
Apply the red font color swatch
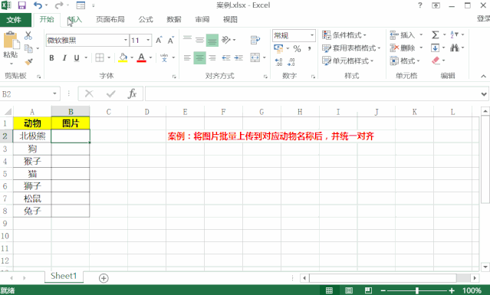[x=142, y=57]
